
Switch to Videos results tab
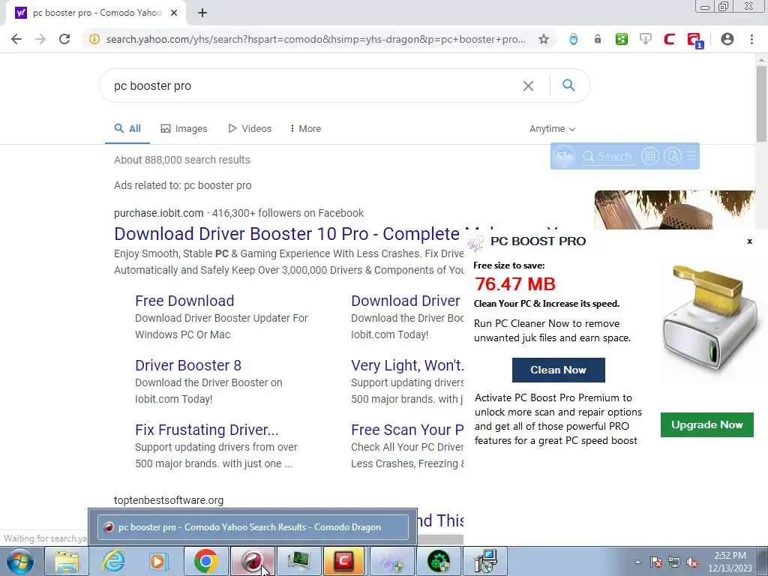[250, 128]
